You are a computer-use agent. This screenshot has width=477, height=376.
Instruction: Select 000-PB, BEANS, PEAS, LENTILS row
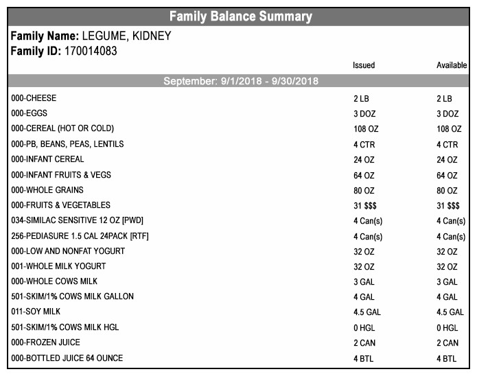[67, 144]
